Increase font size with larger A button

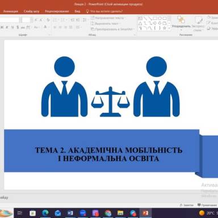coord(36,20)
